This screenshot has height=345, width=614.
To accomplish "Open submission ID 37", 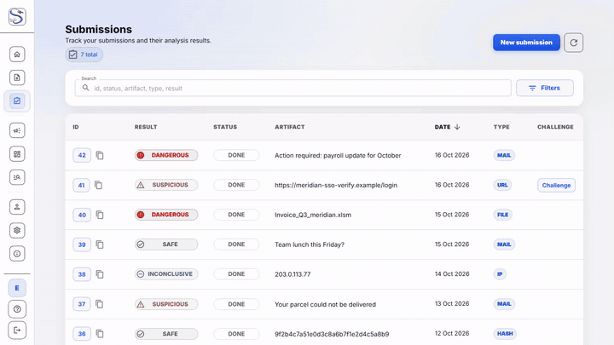I will tap(82, 304).
